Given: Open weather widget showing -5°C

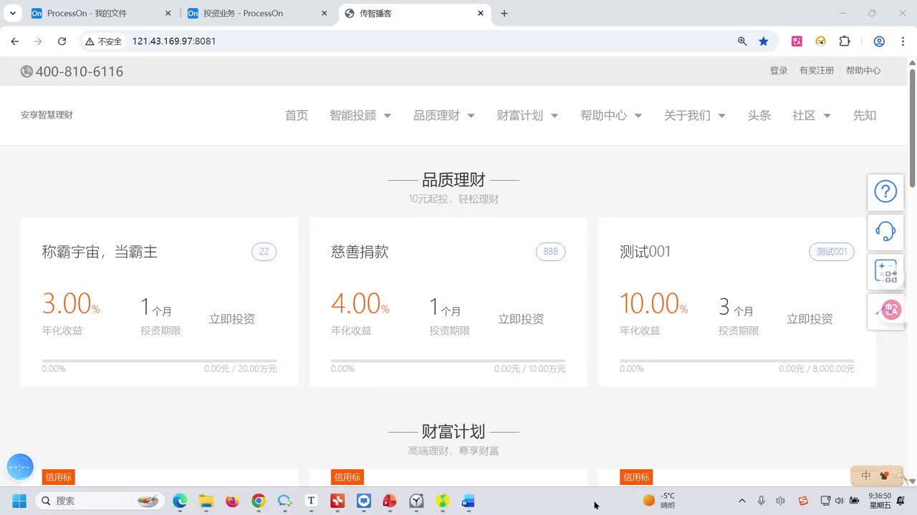Looking at the screenshot, I should (x=659, y=501).
